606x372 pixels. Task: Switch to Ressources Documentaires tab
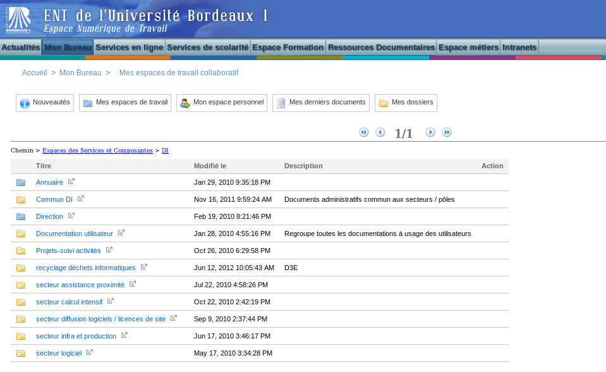pyautogui.click(x=382, y=47)
